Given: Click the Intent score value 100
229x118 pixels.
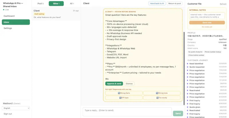Looking at the screenshot, I should tap(225, 48).
